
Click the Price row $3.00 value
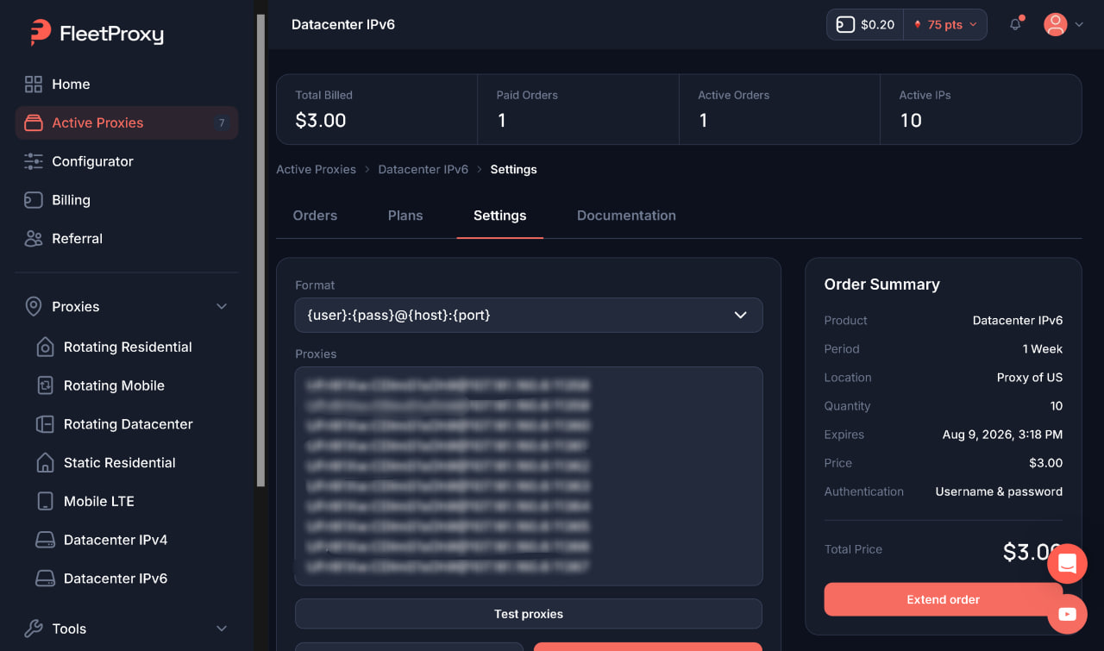tap(1045, 463)
